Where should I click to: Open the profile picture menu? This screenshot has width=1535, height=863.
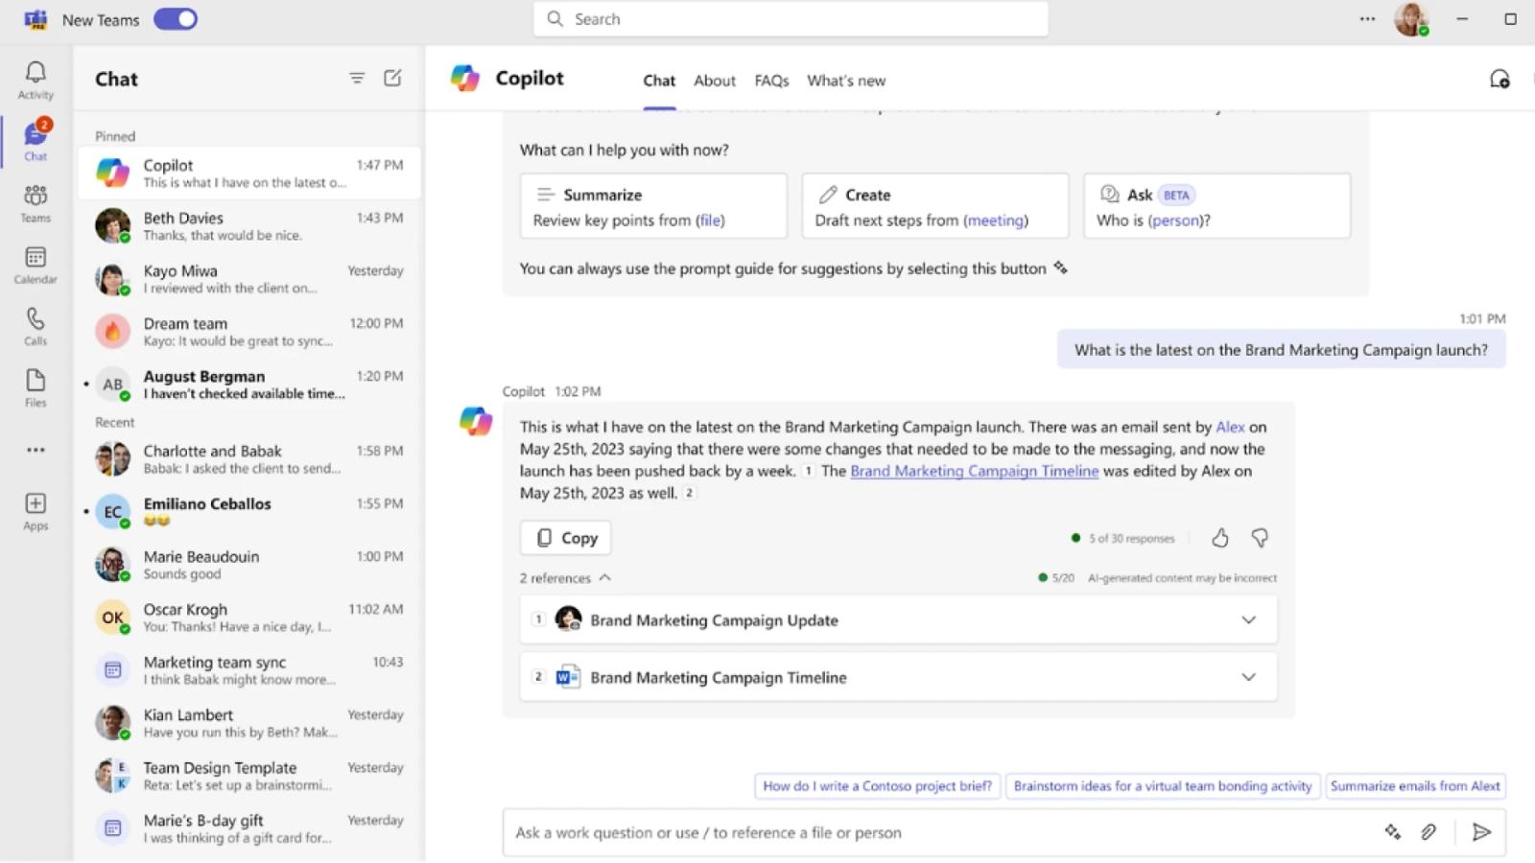pos(1411,19)
